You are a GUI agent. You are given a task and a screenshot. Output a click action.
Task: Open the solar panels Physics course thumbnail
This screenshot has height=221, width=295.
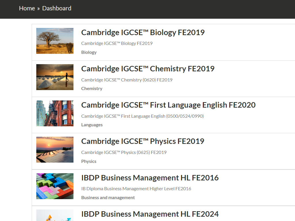pyautogui.click(x=55, y=150)
